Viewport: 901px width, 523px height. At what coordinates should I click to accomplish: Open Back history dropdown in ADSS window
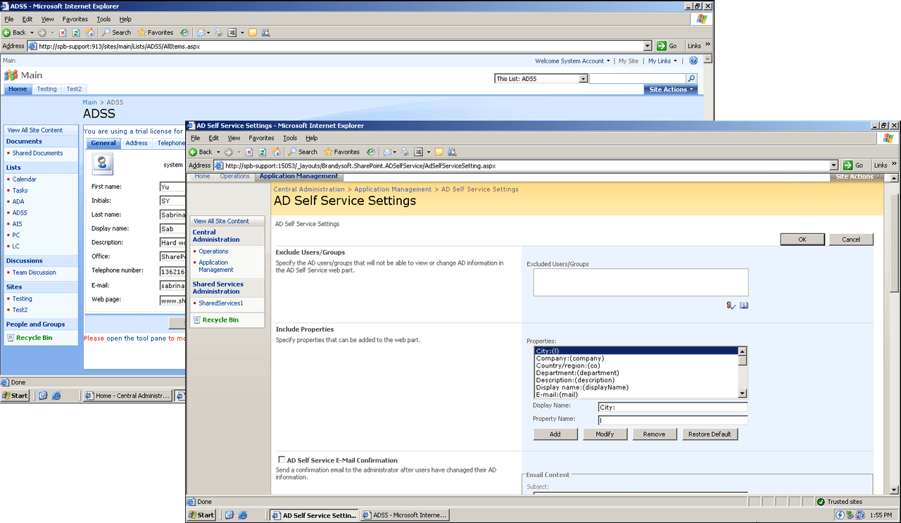[32, 32]
